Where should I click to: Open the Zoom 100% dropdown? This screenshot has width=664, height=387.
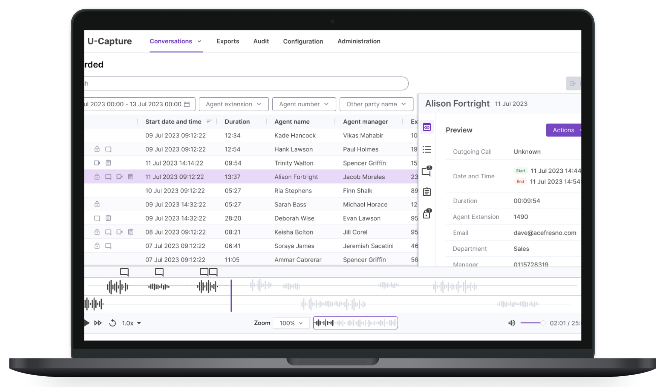coord(291,323)
